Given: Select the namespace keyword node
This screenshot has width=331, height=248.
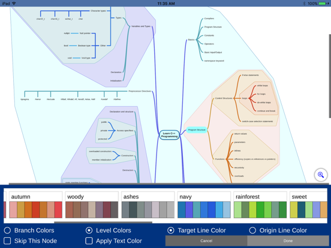Looking at the screenshot, I should [x=214, y=61].
